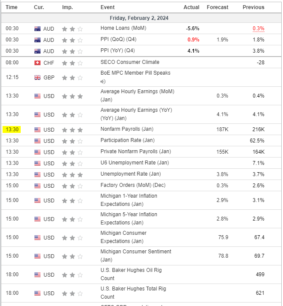Click importance stars for Average Hourly Earnings (MoM)
Image resolution: width=283 pixels, height=306 pixels.
click(72, 96)
